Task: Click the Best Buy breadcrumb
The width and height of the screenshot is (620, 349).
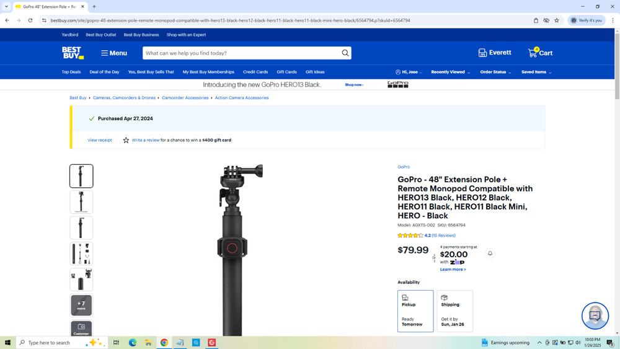Action: (78, 97)
